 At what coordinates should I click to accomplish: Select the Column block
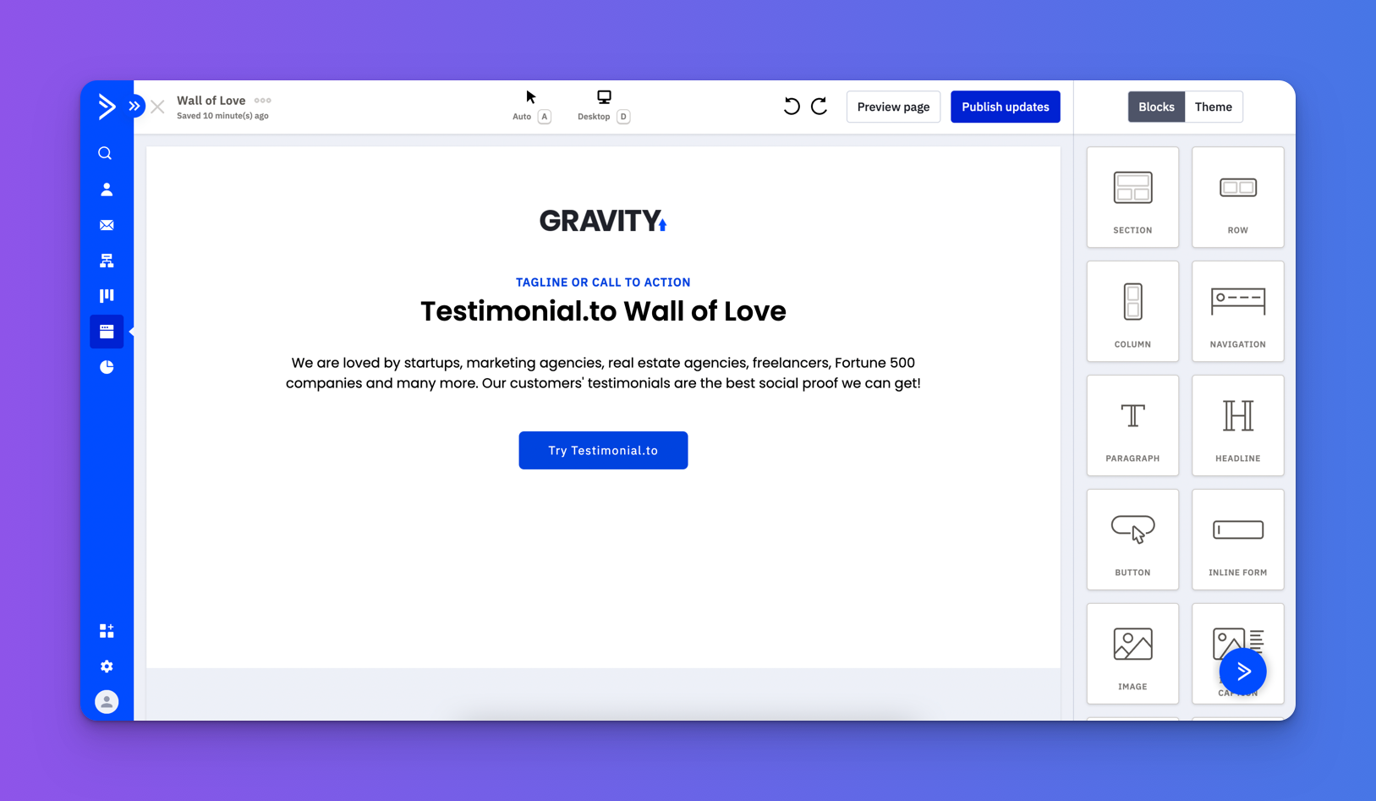click(x=1132, y=311)
